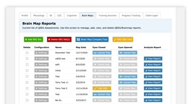This screenshot has height=104, width=191.
Task: Click the Terry Test 5 name
Action: (x=61, y=88)
